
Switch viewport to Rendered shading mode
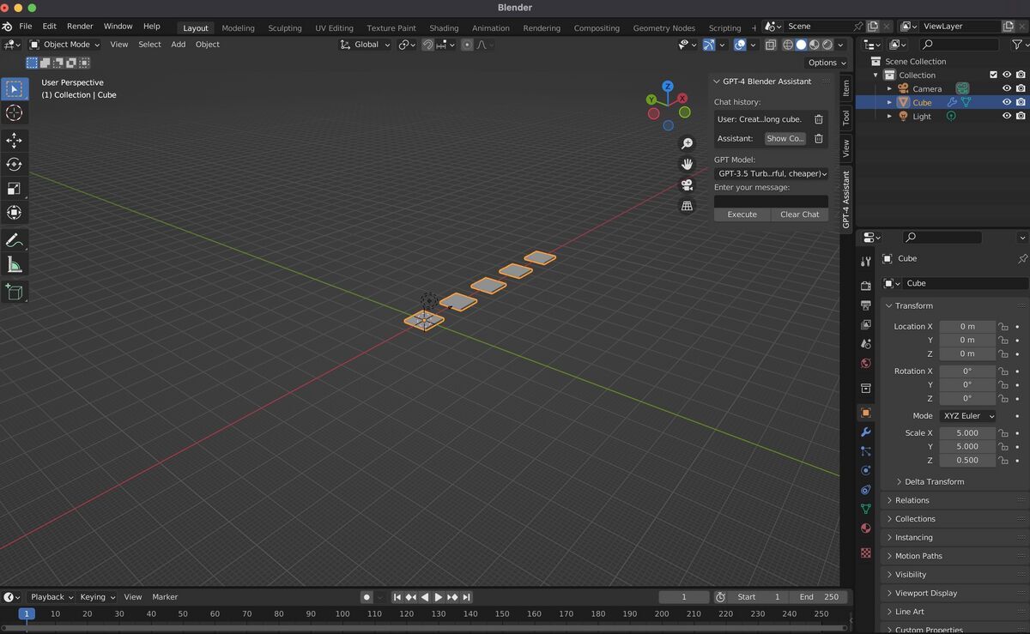826,45
